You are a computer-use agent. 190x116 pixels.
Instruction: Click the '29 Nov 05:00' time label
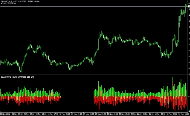[88, 114]
